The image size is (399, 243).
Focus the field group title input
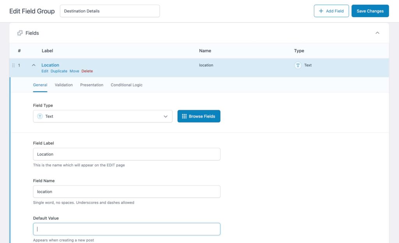(109, 11)
